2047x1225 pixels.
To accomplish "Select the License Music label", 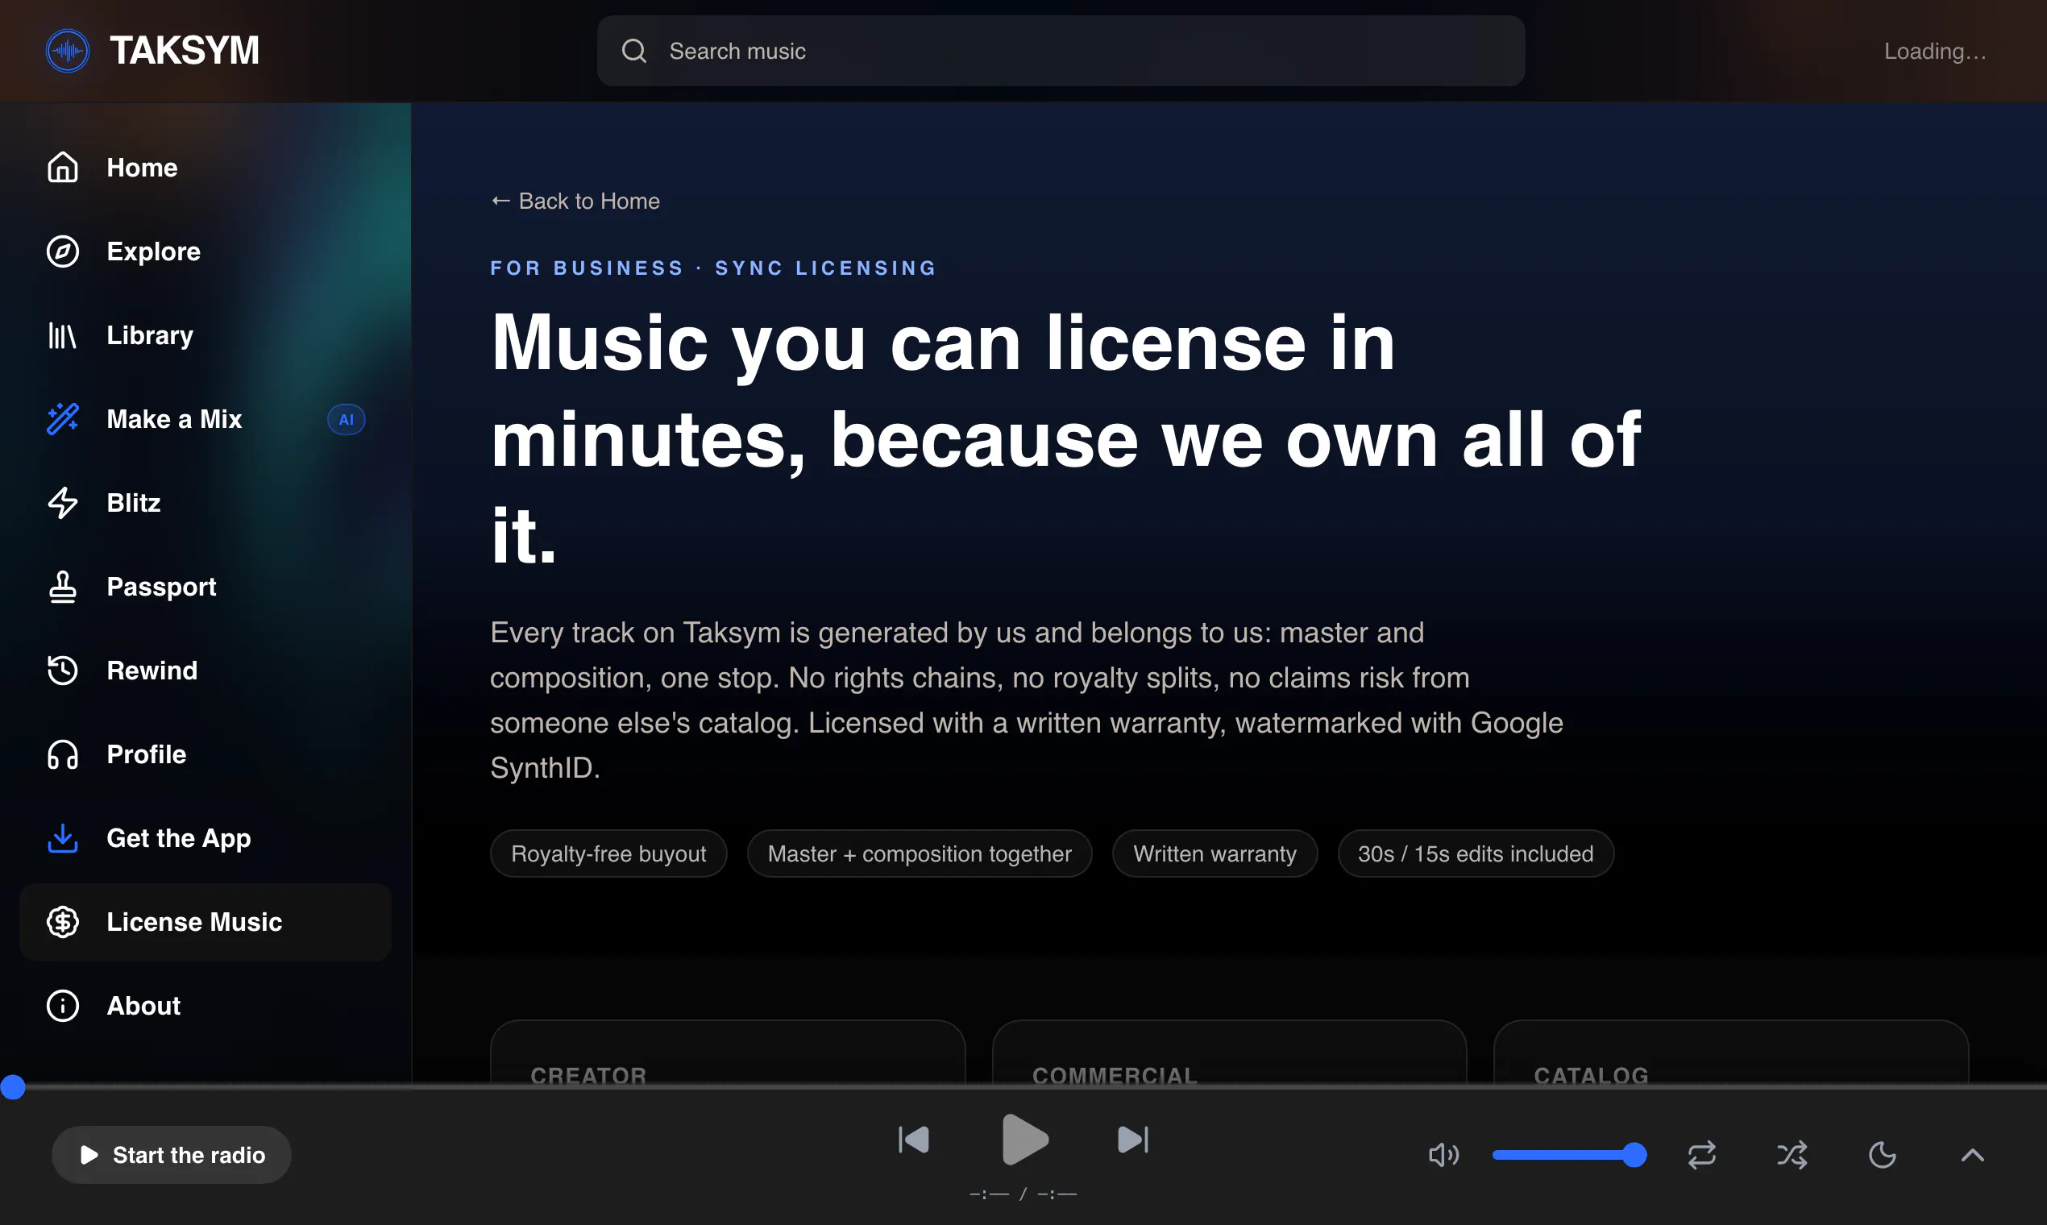I will [195, 923].
